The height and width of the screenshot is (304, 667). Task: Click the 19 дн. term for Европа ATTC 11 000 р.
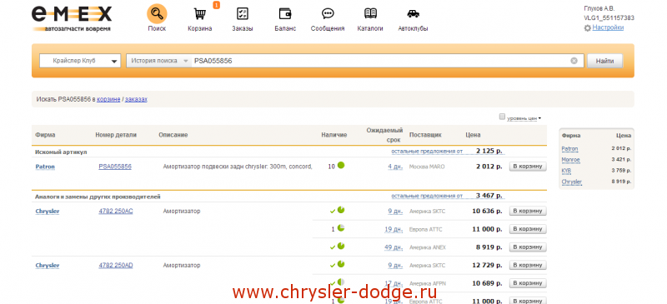(x=394, y=229)
